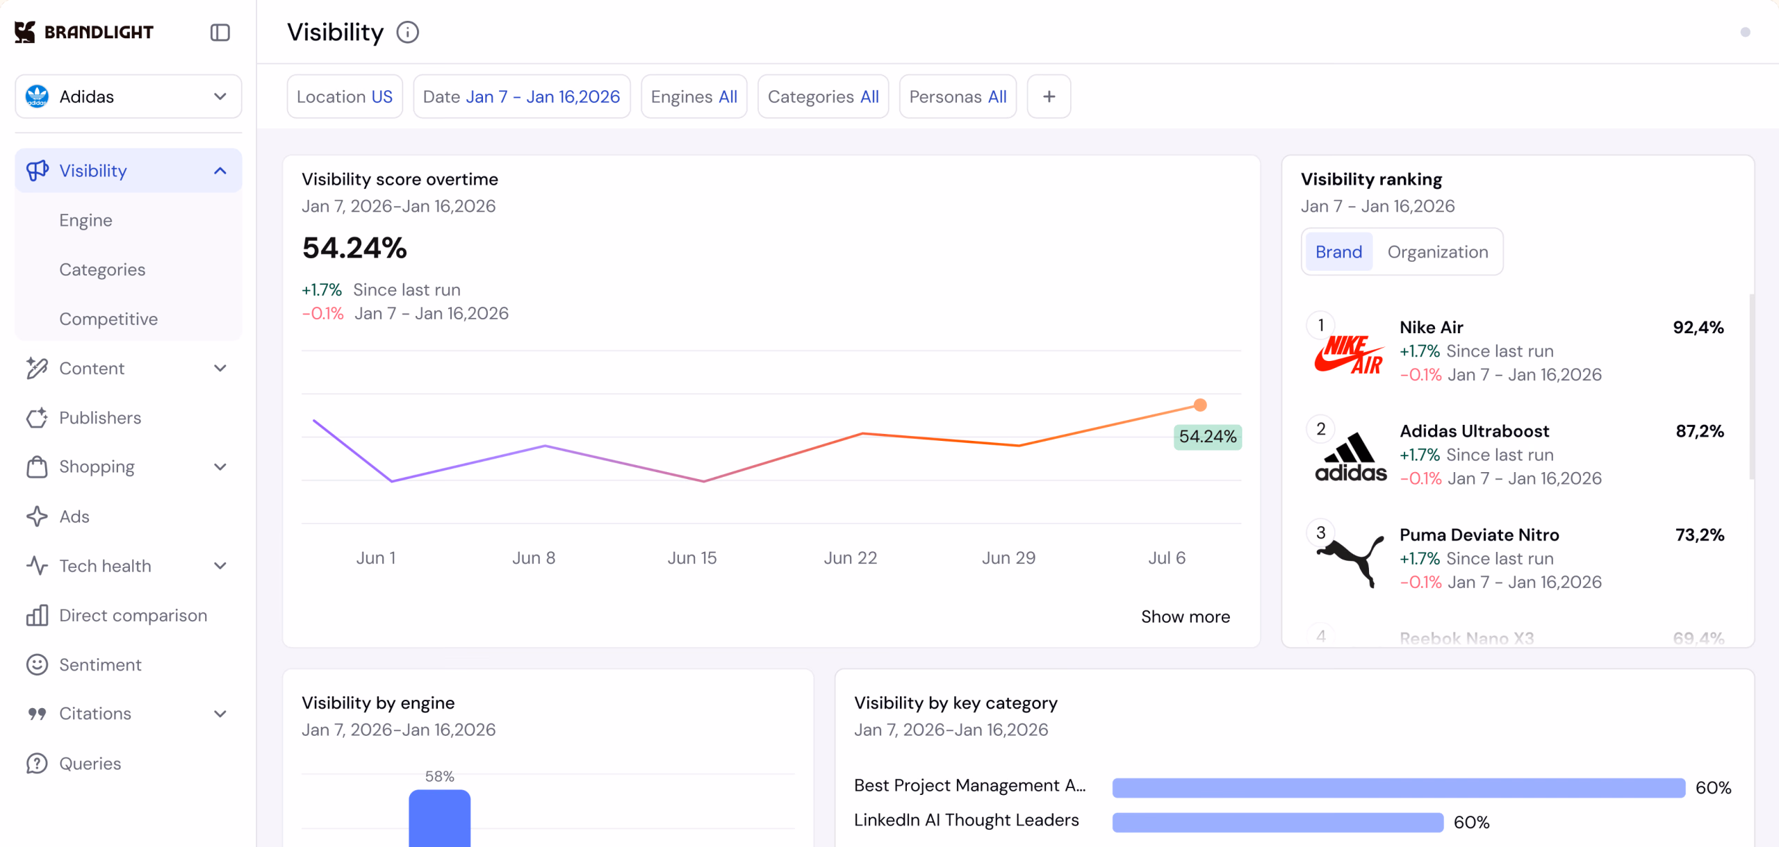Select the Brand ranking tab

(1338, 251)
